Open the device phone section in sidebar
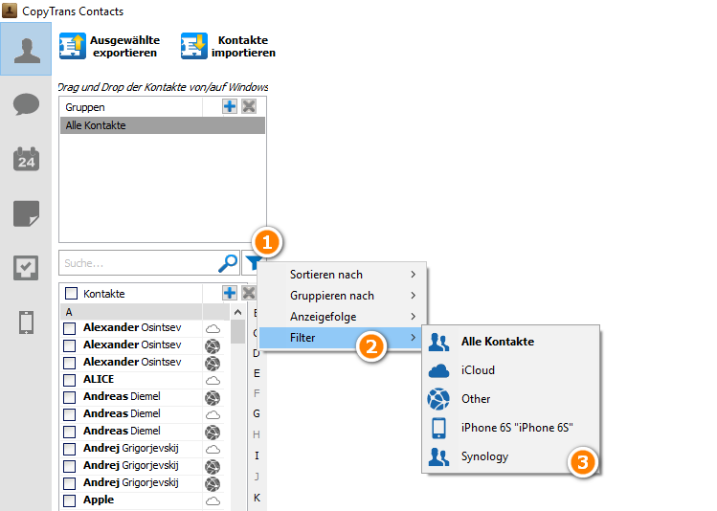This screenshot has height=511, width=717. pos(26,322)
